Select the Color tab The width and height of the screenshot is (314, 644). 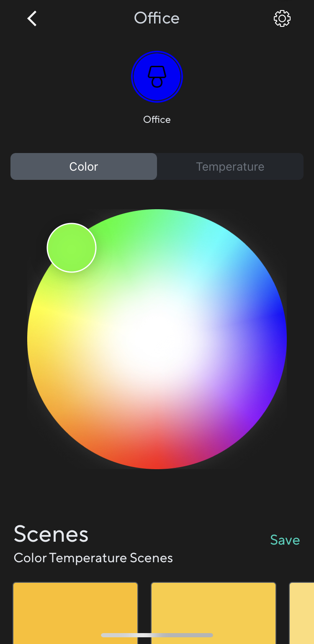tap(84, 166)
